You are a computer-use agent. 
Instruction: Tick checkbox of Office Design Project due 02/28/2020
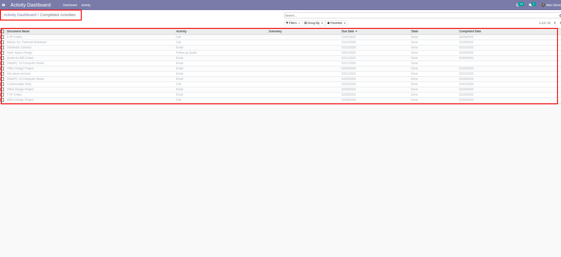pos(3,100)
